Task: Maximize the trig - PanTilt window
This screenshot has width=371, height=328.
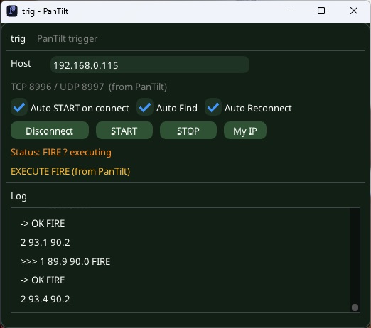Action: tap(321, 11)
